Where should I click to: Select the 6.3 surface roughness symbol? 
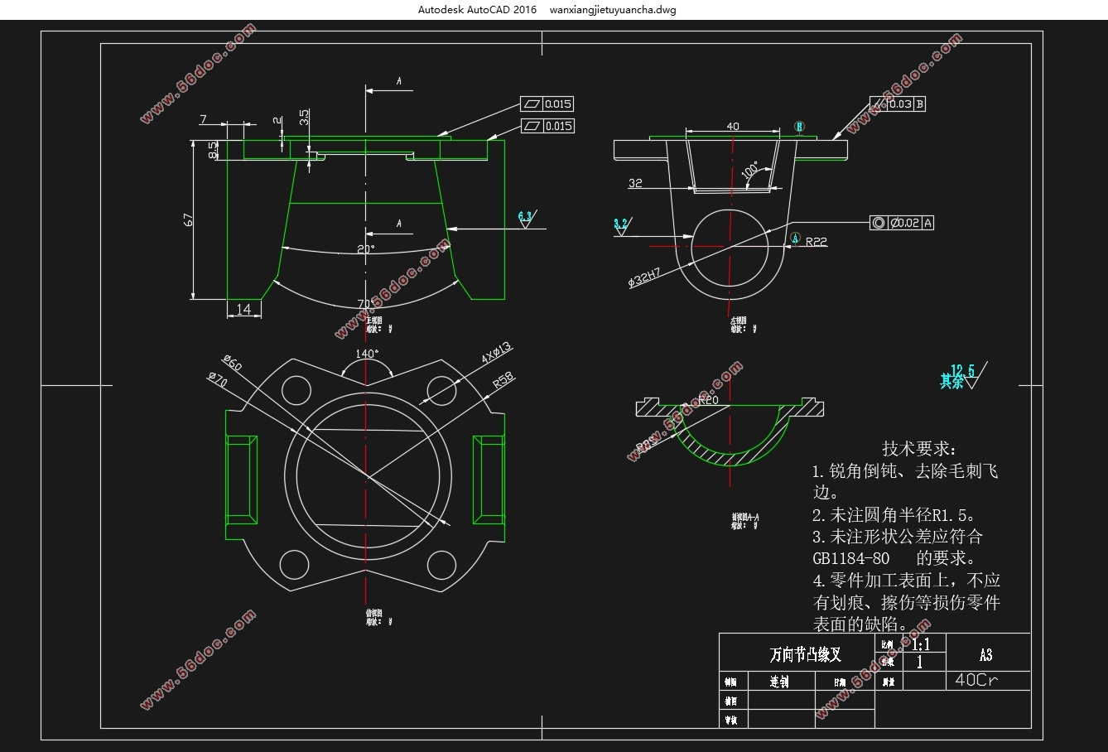(526, 219)
